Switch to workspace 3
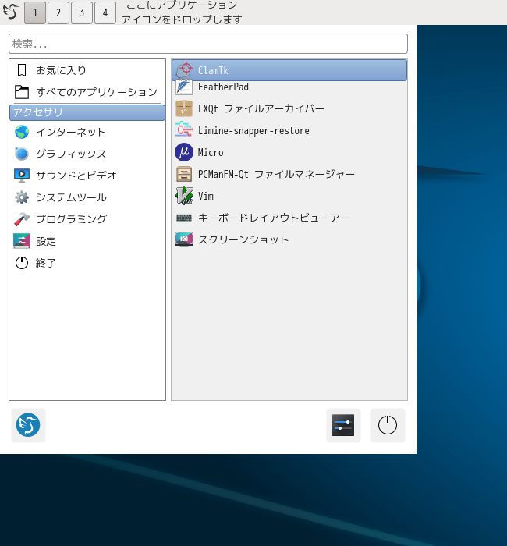Viewport: 507px width, 546px height. click(82, 12)
